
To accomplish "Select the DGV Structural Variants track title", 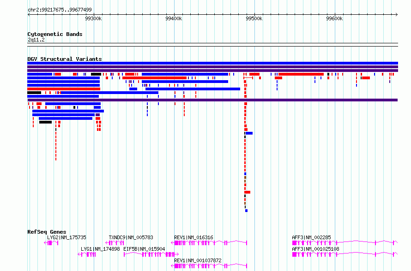I will point(65,59).
